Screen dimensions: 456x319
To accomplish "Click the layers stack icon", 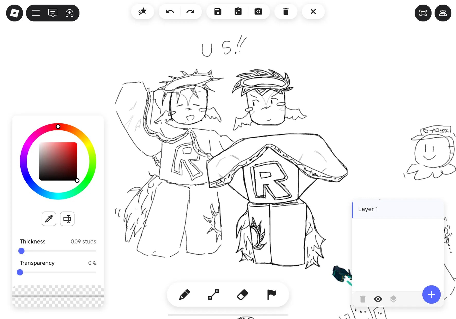I will click(x=393, y=299).
